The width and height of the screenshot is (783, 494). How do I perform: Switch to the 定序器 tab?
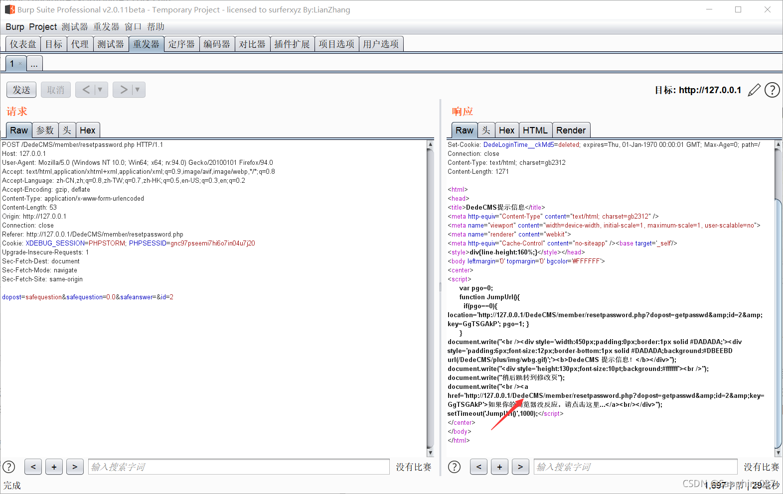181,44
